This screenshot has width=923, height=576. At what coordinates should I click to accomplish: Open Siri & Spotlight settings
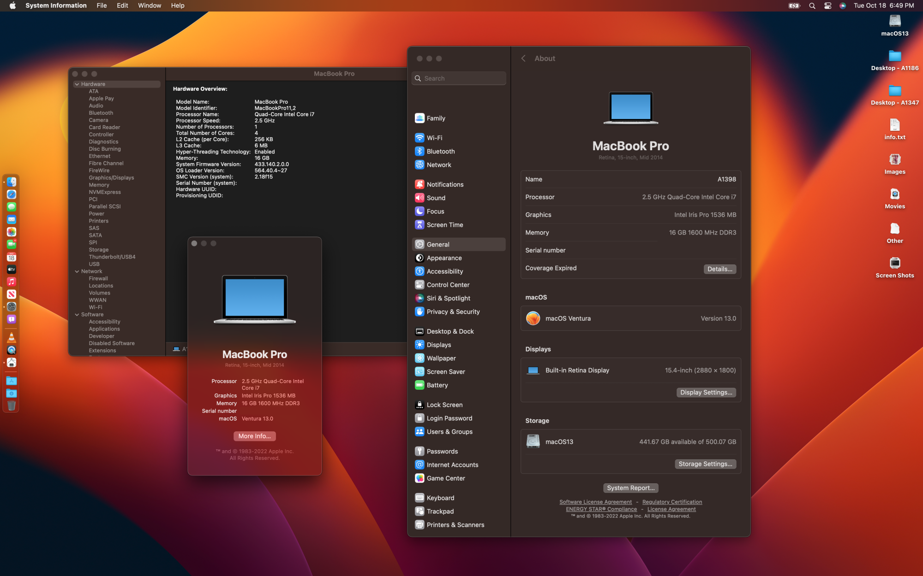[x=448, y=298]
